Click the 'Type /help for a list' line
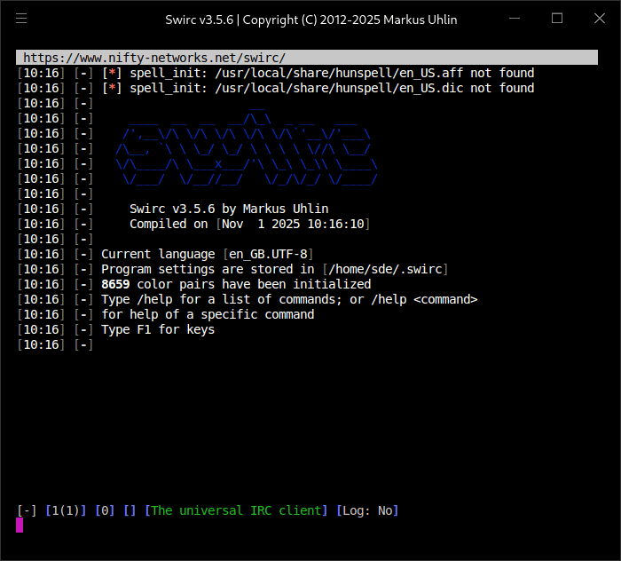This screenshot has width=621, height=561. pos(289,299)
